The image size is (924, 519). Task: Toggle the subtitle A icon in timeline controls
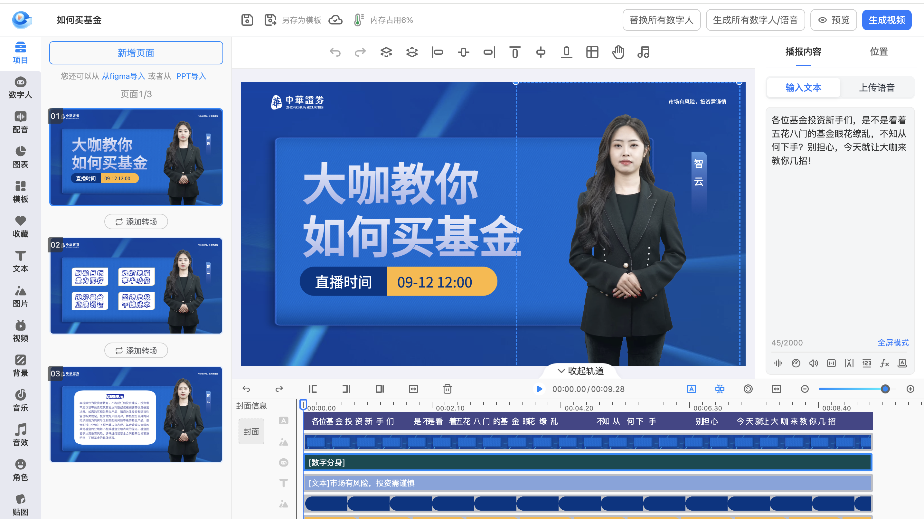(691, 389)
